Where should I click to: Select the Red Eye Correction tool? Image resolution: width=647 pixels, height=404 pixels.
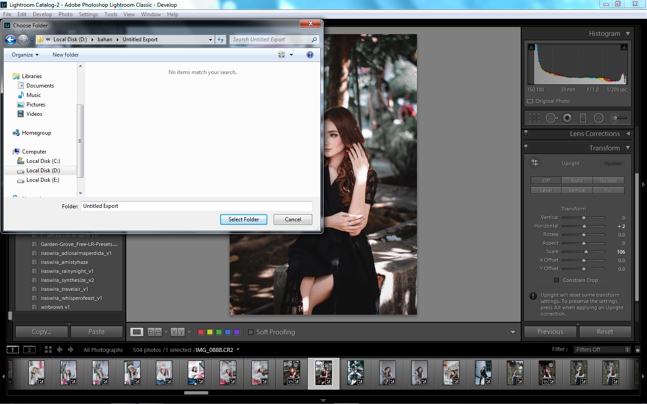click(567, 118)
